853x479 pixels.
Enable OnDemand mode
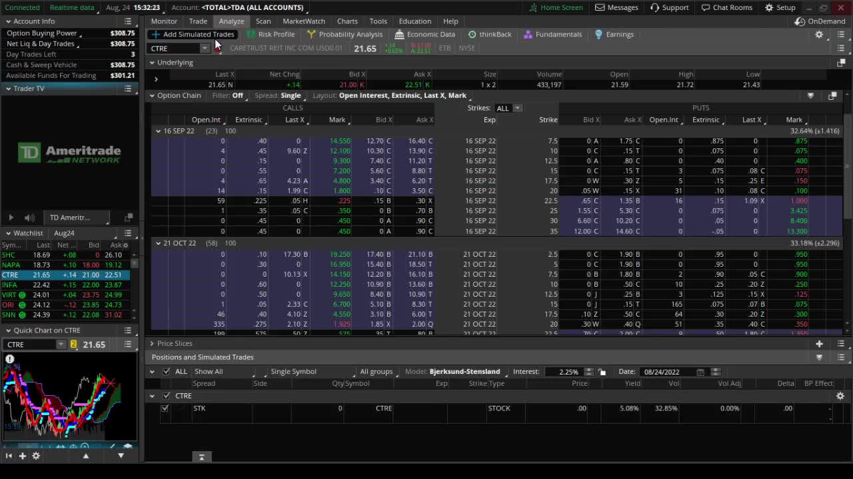point(820,21)
